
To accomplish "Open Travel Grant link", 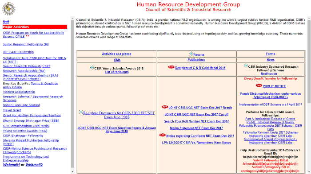I will pyautogui.click(x=12, y=110).
